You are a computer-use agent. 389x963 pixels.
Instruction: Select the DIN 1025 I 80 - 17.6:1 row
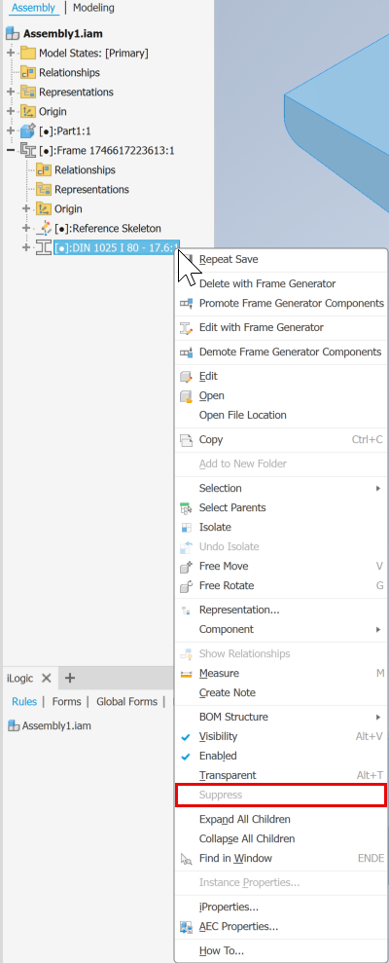pos(117,248)
